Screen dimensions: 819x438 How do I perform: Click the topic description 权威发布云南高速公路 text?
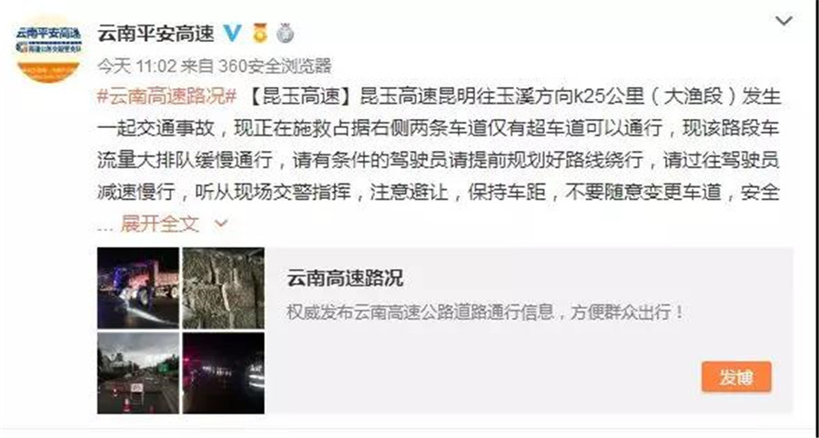485,313
